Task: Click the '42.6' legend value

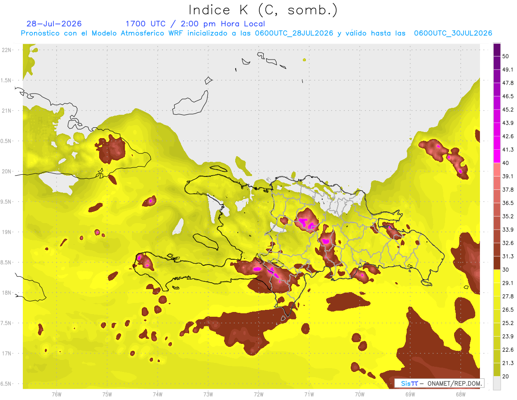Action: pyautogui.click(x=508, y=136)
